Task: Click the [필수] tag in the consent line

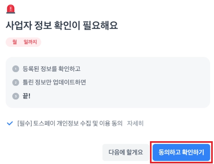Action: point(23,123)
